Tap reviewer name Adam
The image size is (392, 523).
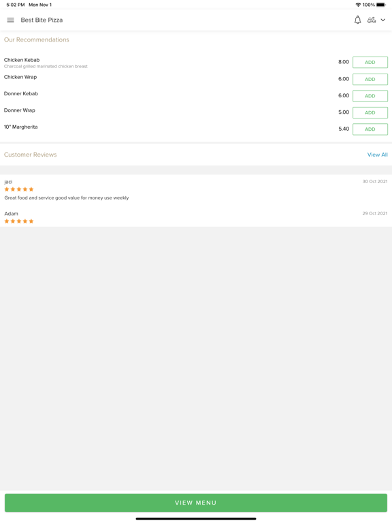[x=11, y=214]
